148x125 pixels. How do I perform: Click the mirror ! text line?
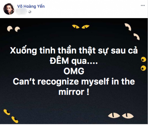(x=74, y=92)
